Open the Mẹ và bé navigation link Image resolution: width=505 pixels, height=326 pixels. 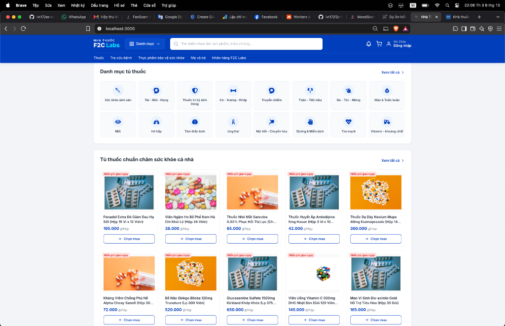pyautogui.click(x=198, y=58)
